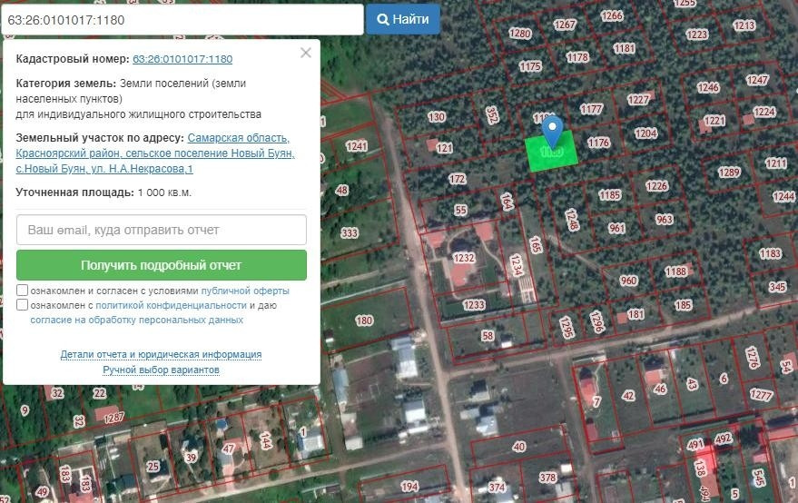The width and height of the screenshot is (798, 503).
Task: Focus the email input field
Action: tap(162, 230)
